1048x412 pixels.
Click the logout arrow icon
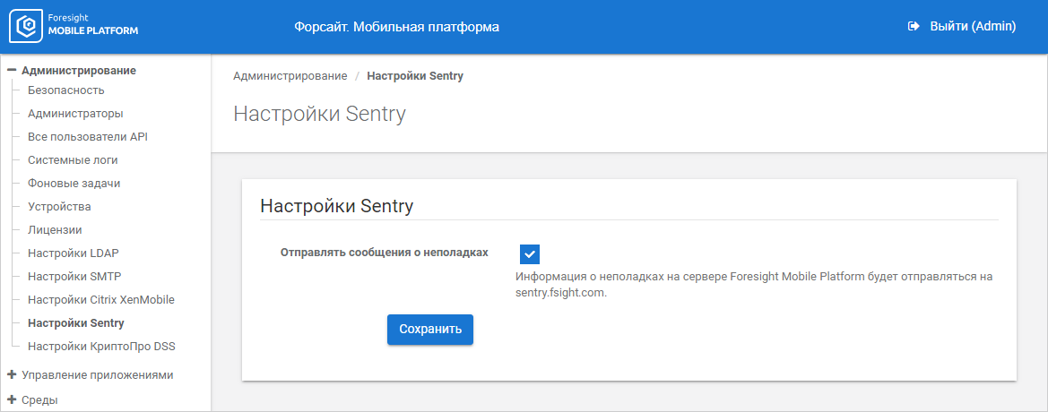tap(914, 27)
